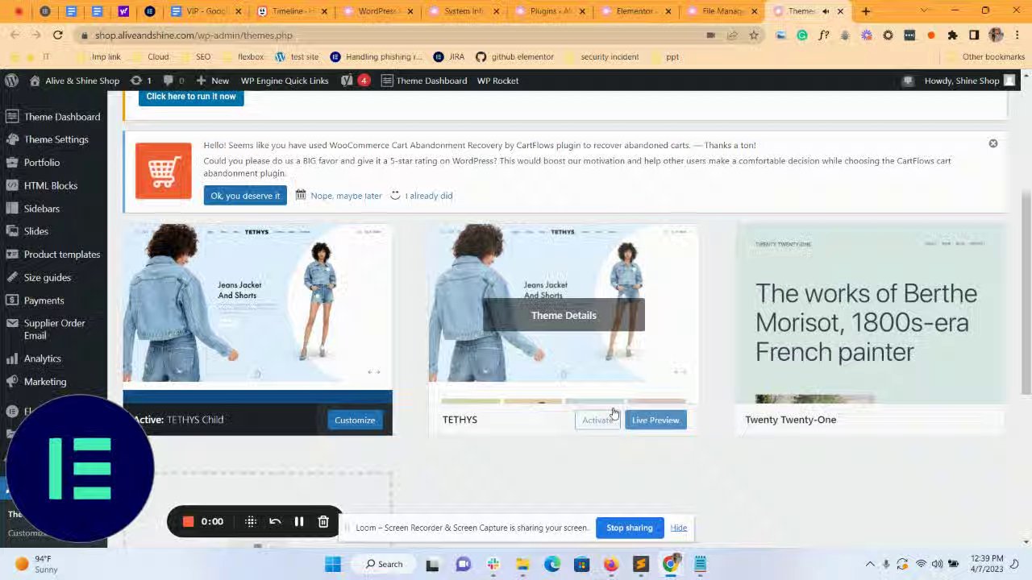Pause the Loom recording
1032x580 pixels.
coord(299,522)
